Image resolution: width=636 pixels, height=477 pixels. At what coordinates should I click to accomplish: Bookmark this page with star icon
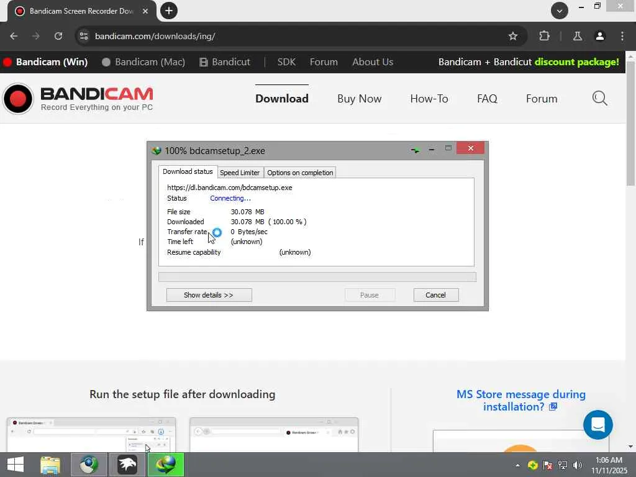pos(512,36)
